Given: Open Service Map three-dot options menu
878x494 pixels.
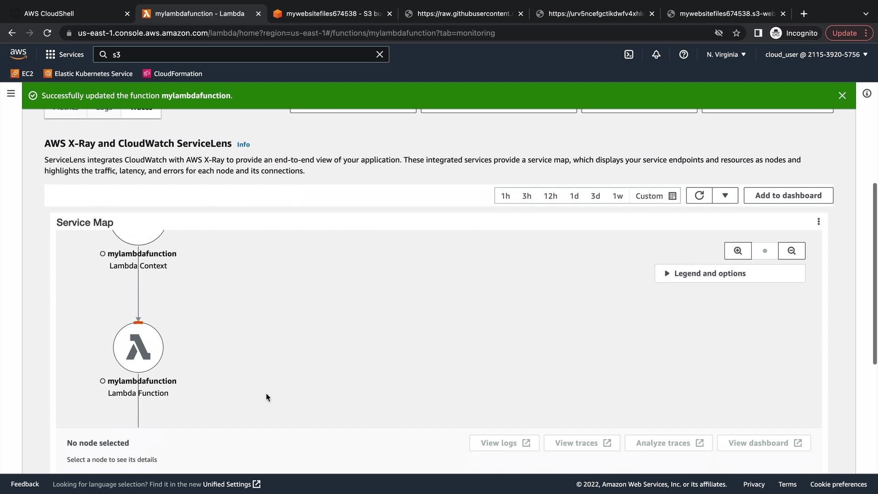Looking at the screenshot, I should click(819, 222).
